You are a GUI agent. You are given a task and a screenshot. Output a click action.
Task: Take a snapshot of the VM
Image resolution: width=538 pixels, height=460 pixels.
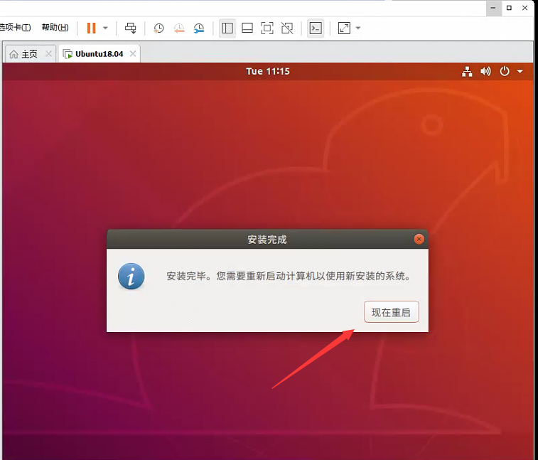click(158, 28)
